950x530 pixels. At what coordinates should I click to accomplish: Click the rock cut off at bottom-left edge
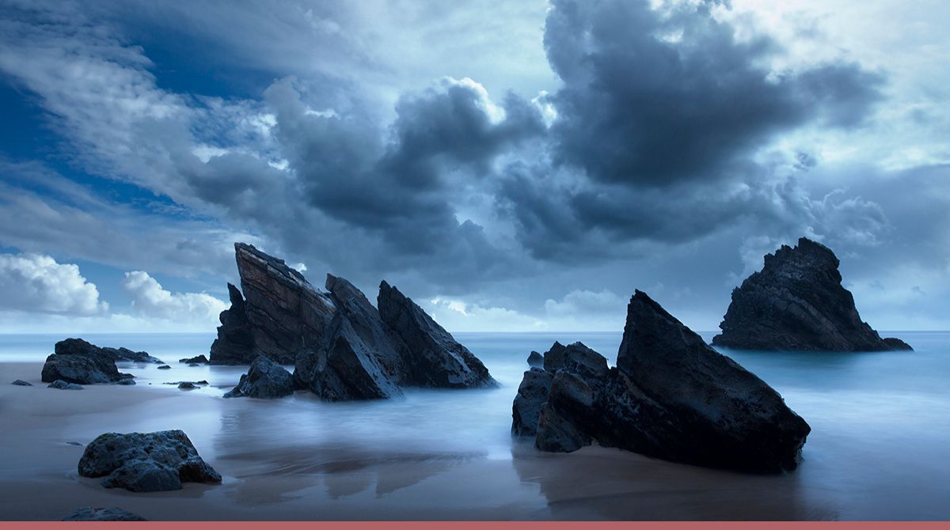[103, 514]
